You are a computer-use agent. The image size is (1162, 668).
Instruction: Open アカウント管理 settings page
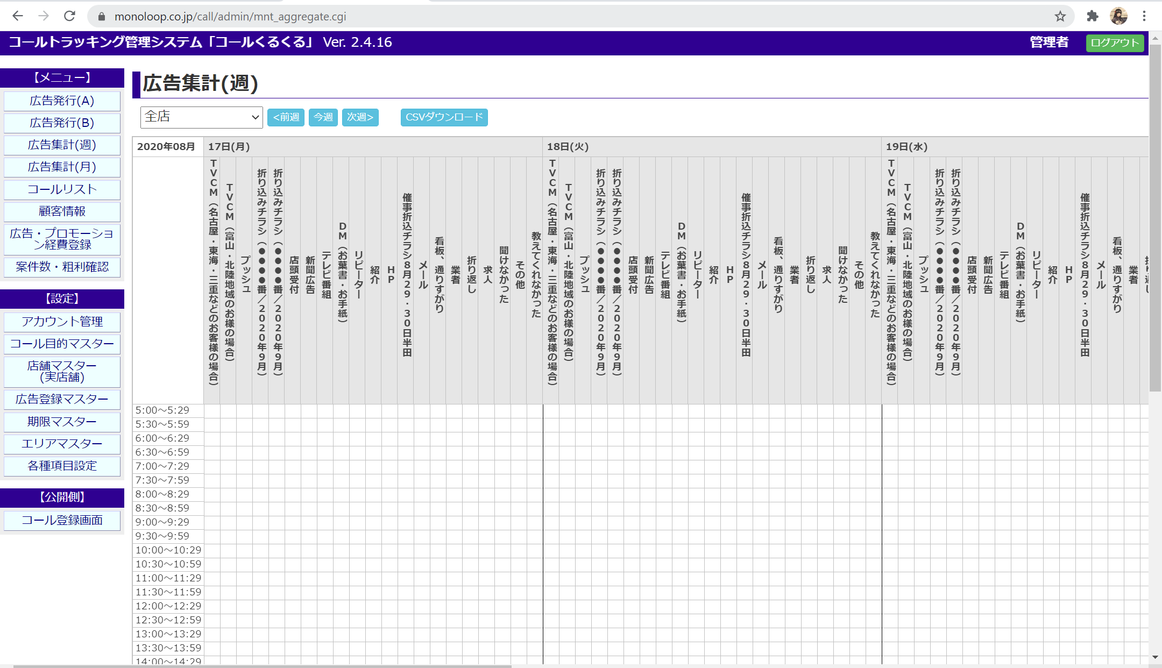(62, 322)
